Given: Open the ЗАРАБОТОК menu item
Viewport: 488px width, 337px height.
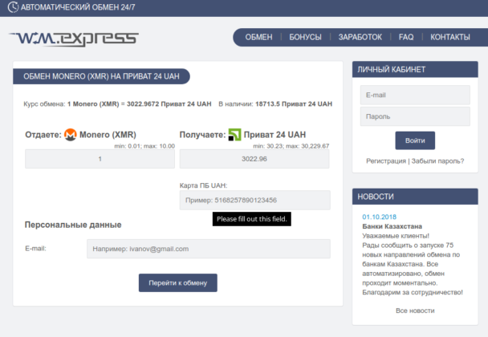Looking at the screenshot, I should [x=360, y=38].
